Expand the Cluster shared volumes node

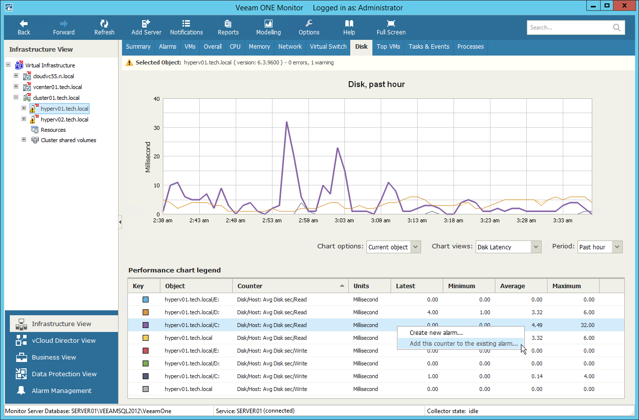pos(24,140)
